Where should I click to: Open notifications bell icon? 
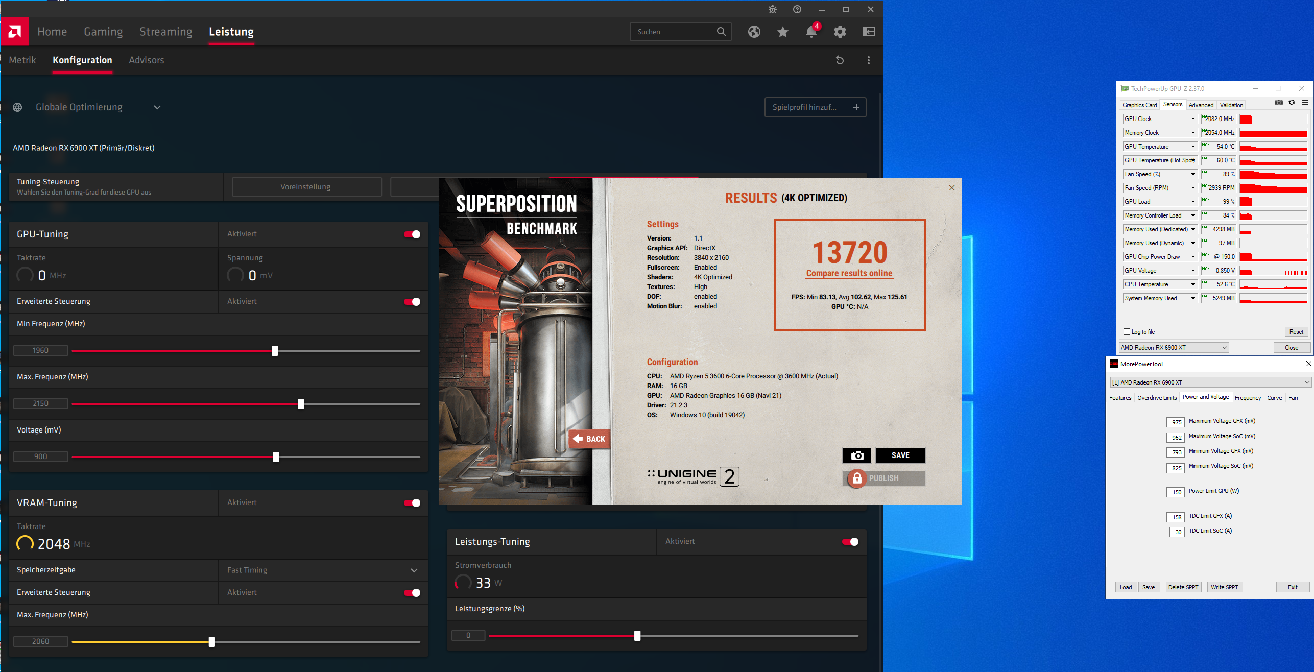click(x=811, y=32)
